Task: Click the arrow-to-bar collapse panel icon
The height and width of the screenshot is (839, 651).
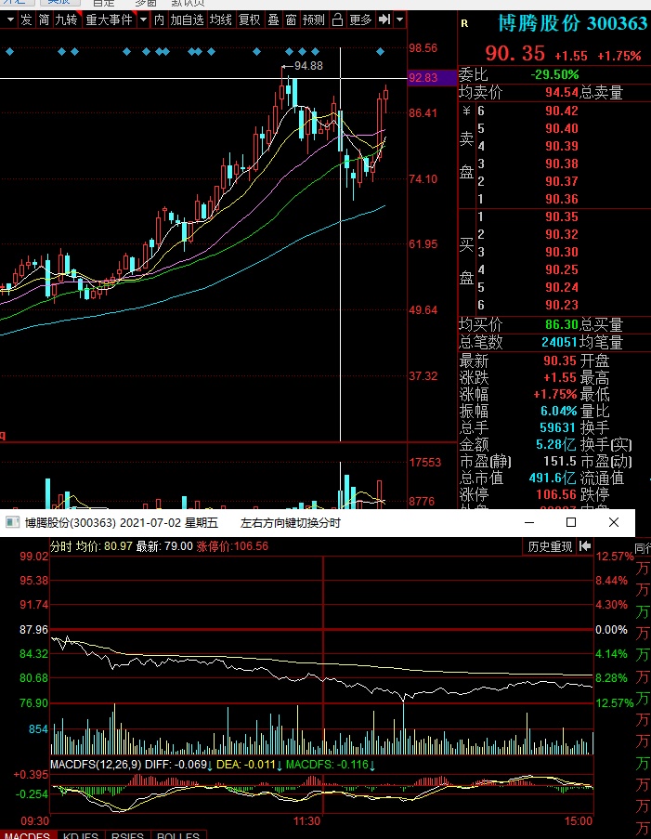Action: point(384,20)
